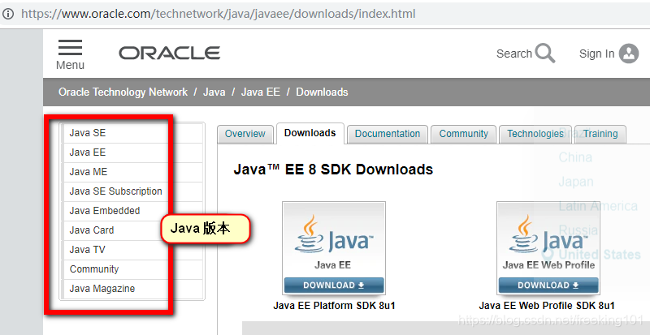Viewport: 650px width, 335px height.
Task: Select the Downloads tab
Action: [310, 133]
